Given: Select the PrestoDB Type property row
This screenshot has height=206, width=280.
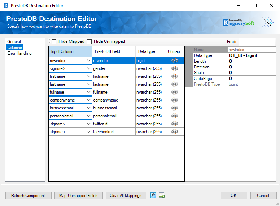Looking at the screenshot, I should pos(234,84).
